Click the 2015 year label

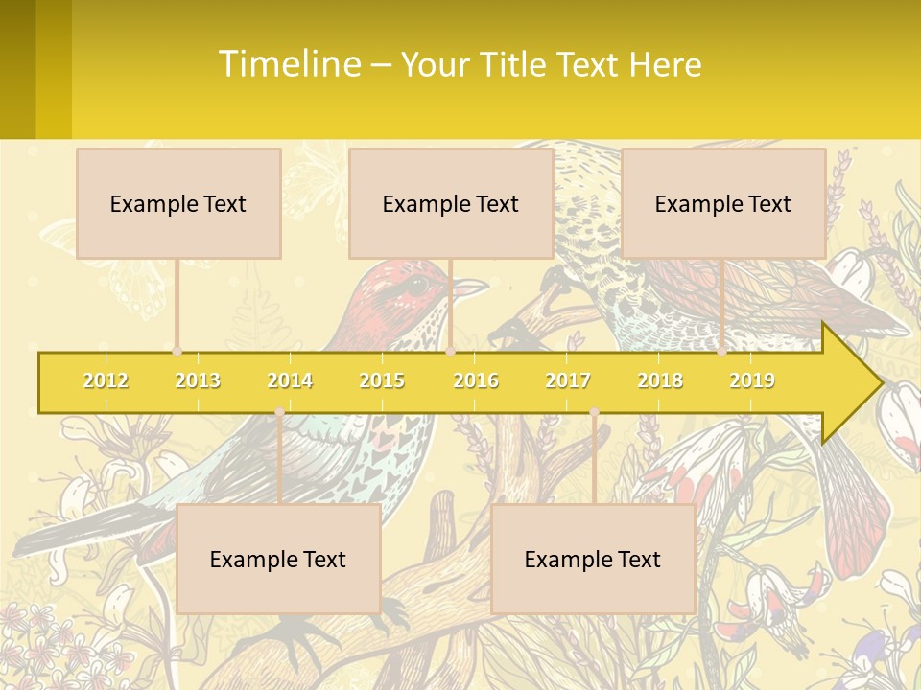[x=382, y=380]
